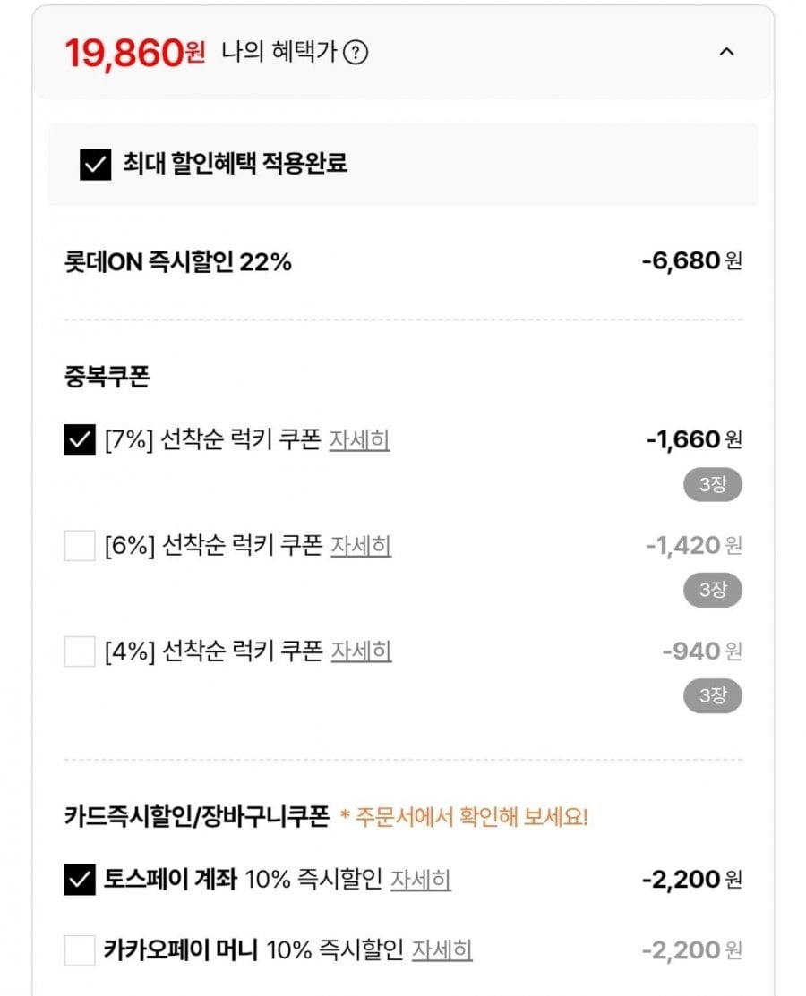
Task: Open 자세히 link for 7% coupon
Action: (359, 439)
